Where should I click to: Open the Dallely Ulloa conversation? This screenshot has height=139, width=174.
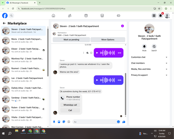pyautogui.click(x=23, y=89)
